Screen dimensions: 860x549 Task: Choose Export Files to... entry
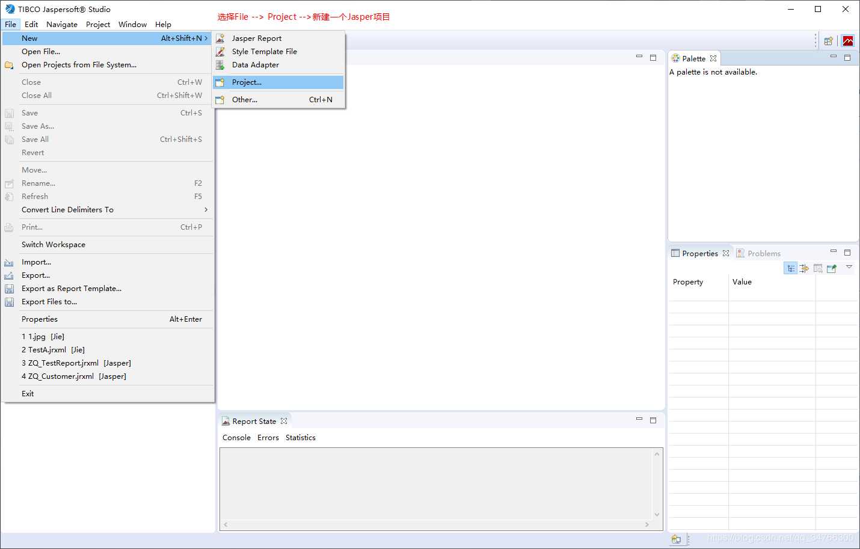[108, 302]
